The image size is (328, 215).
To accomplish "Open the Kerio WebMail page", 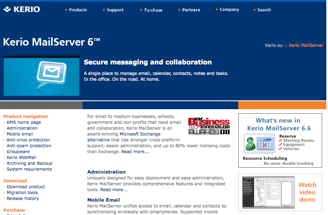I will [21, 157].
